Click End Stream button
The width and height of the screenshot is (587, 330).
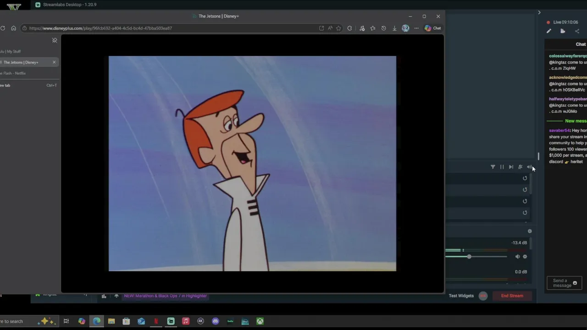click(512, 296)
